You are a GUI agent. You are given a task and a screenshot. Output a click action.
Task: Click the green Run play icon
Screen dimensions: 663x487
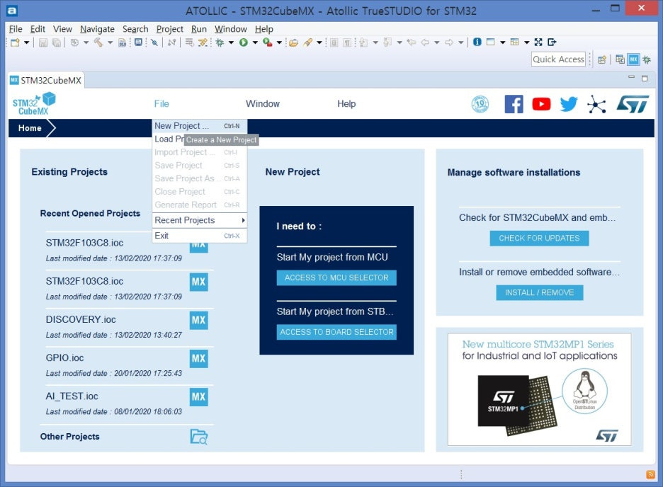click(243, 42)
